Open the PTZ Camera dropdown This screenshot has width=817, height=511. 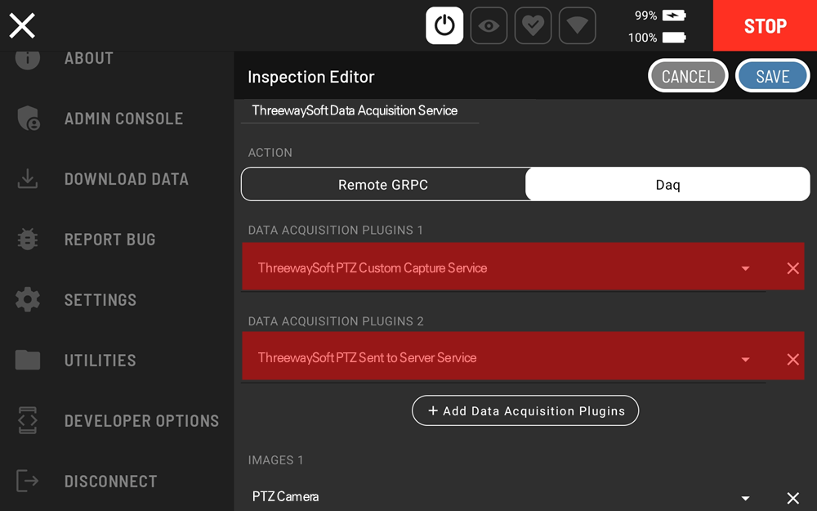point(745,498)
